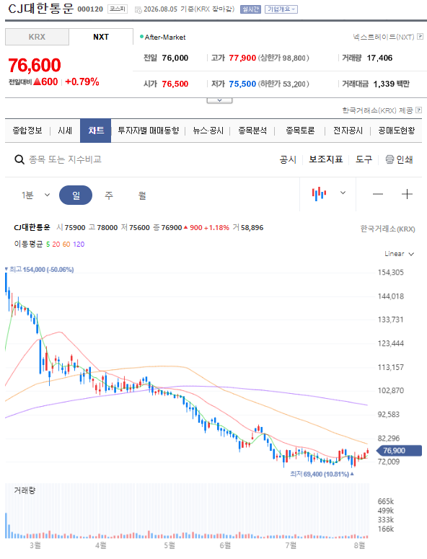Toggle the 60-day moving average
Screen dimensions: 427x559
point(66,245)
